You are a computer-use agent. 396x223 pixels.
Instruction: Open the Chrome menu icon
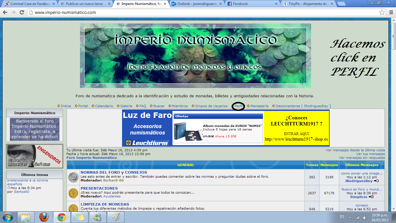click(390, 12)
